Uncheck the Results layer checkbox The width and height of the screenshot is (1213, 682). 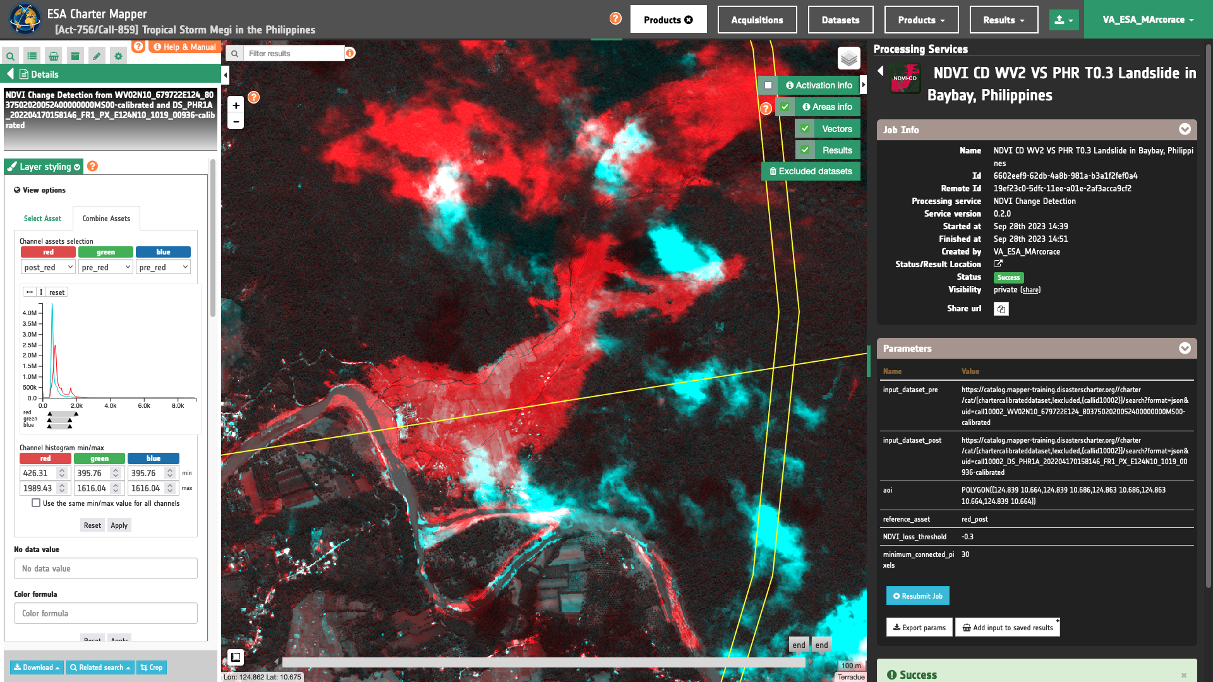click(805, 150)
